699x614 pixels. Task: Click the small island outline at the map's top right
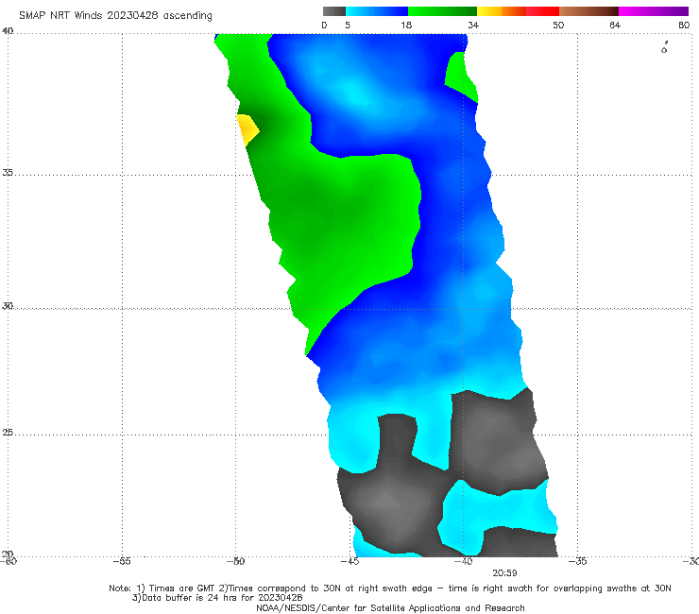pyautogui.click(x=664, y=47)
